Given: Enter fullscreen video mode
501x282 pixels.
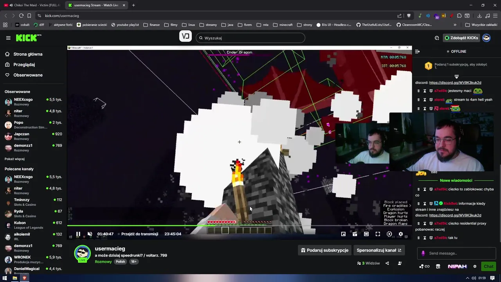Looking at the screenshot, I should [378, 234].
